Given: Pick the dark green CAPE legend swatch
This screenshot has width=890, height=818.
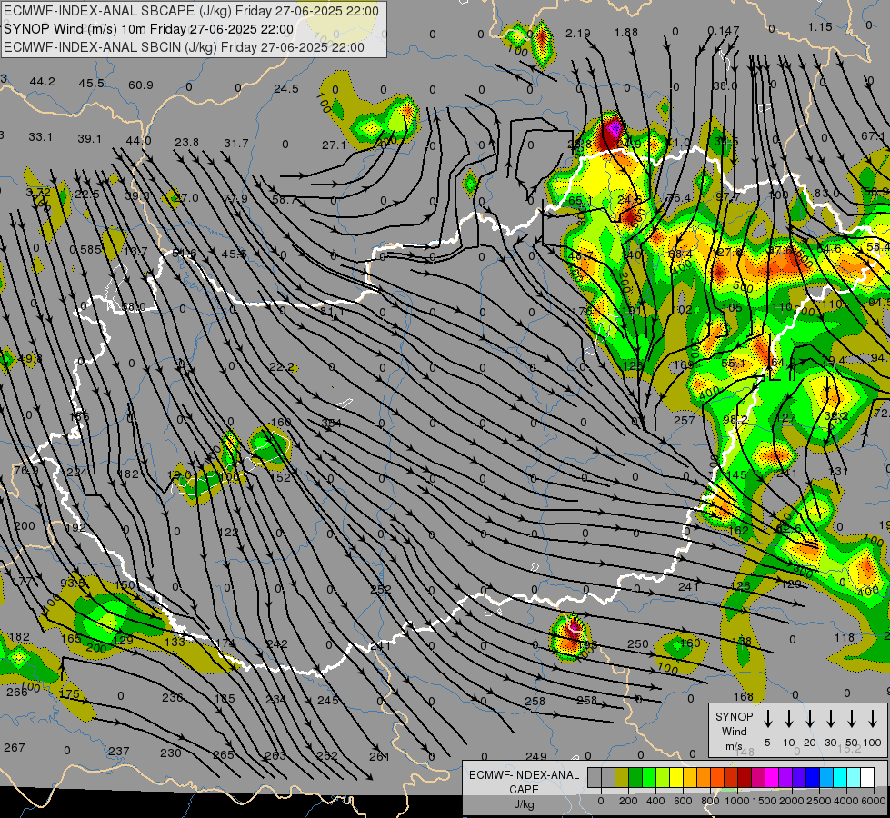Looking at the screenshot, I should tap(635, 778).
